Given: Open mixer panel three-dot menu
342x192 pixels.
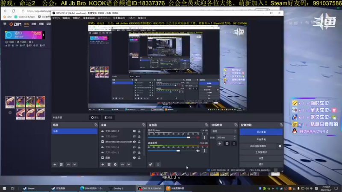Looking at the screenshot, I should [x=158, y=165].
